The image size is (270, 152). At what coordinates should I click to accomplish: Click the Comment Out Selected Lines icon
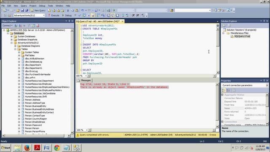123,15
